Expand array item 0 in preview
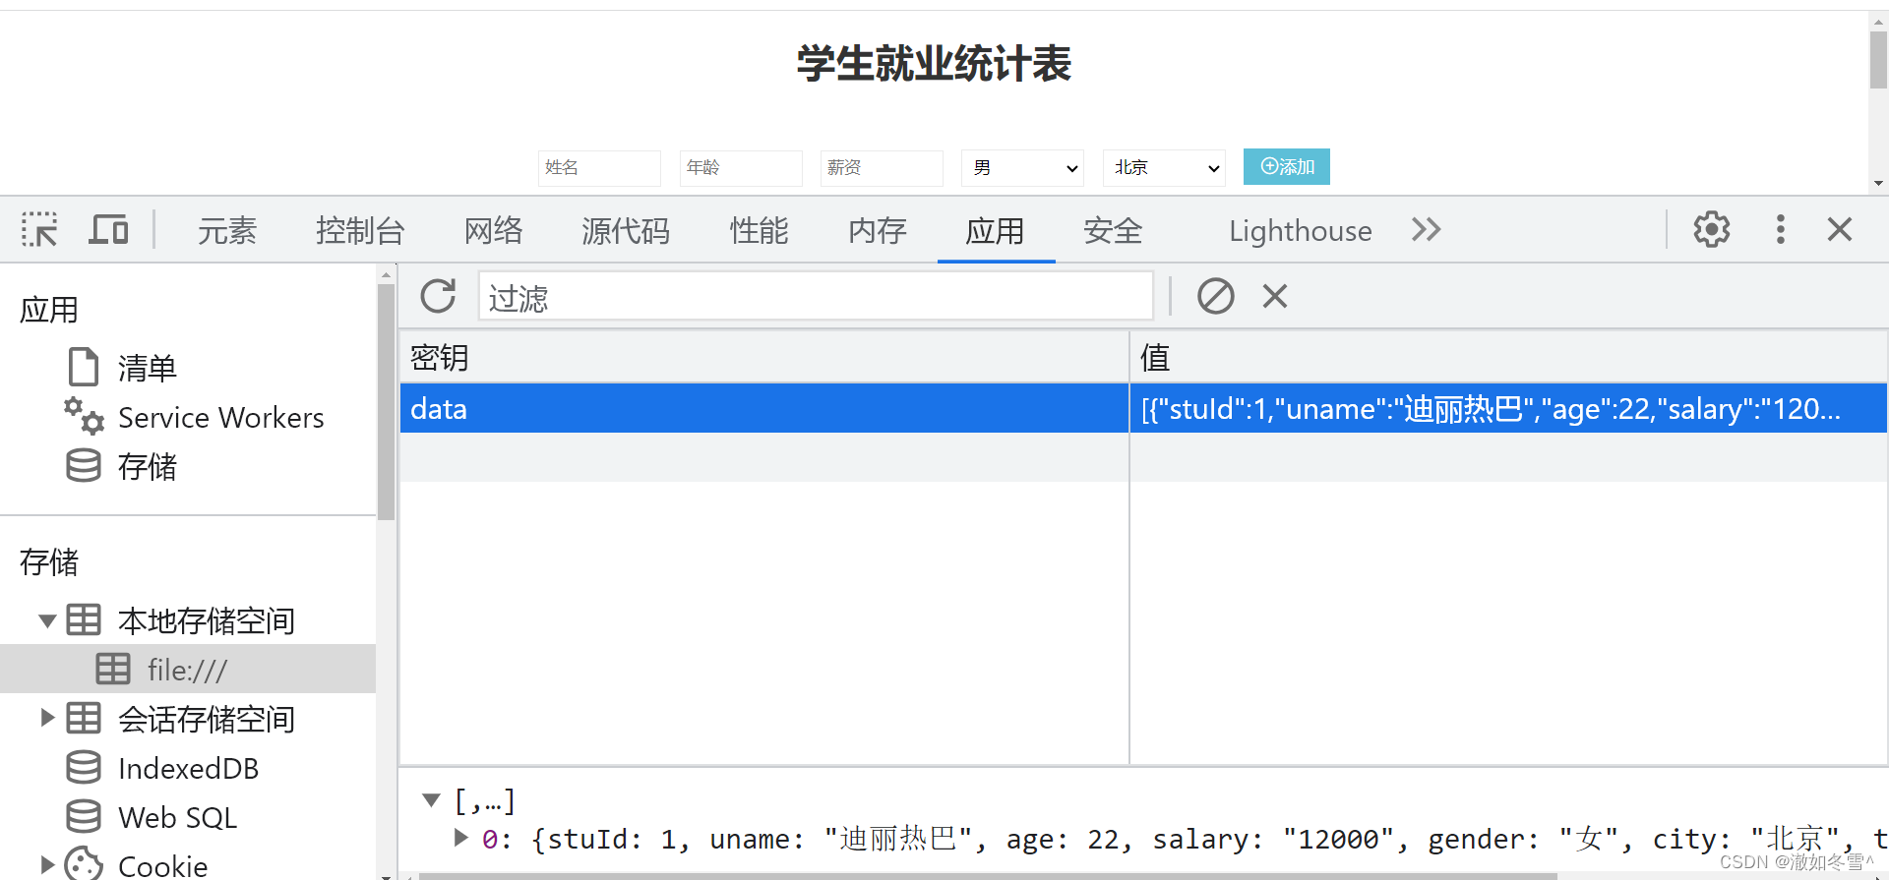The width and height of the screenshot is (1889, 880). click(460, 838)
